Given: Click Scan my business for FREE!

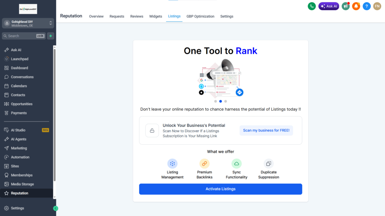Looking at the screenshot, I should [x=266, y=130].
